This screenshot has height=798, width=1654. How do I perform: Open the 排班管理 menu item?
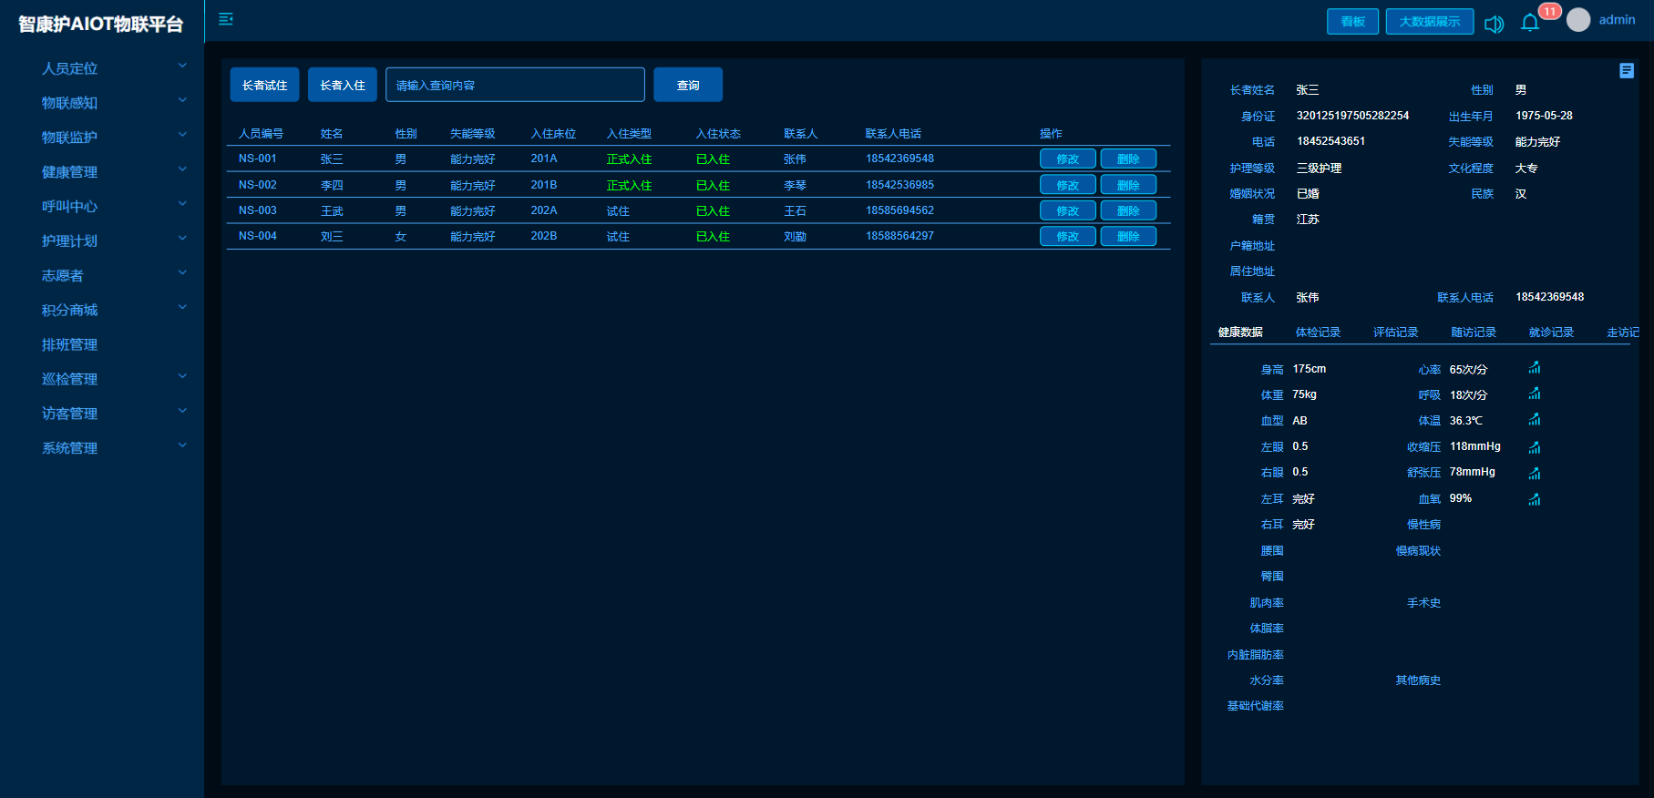pos(69,344)
